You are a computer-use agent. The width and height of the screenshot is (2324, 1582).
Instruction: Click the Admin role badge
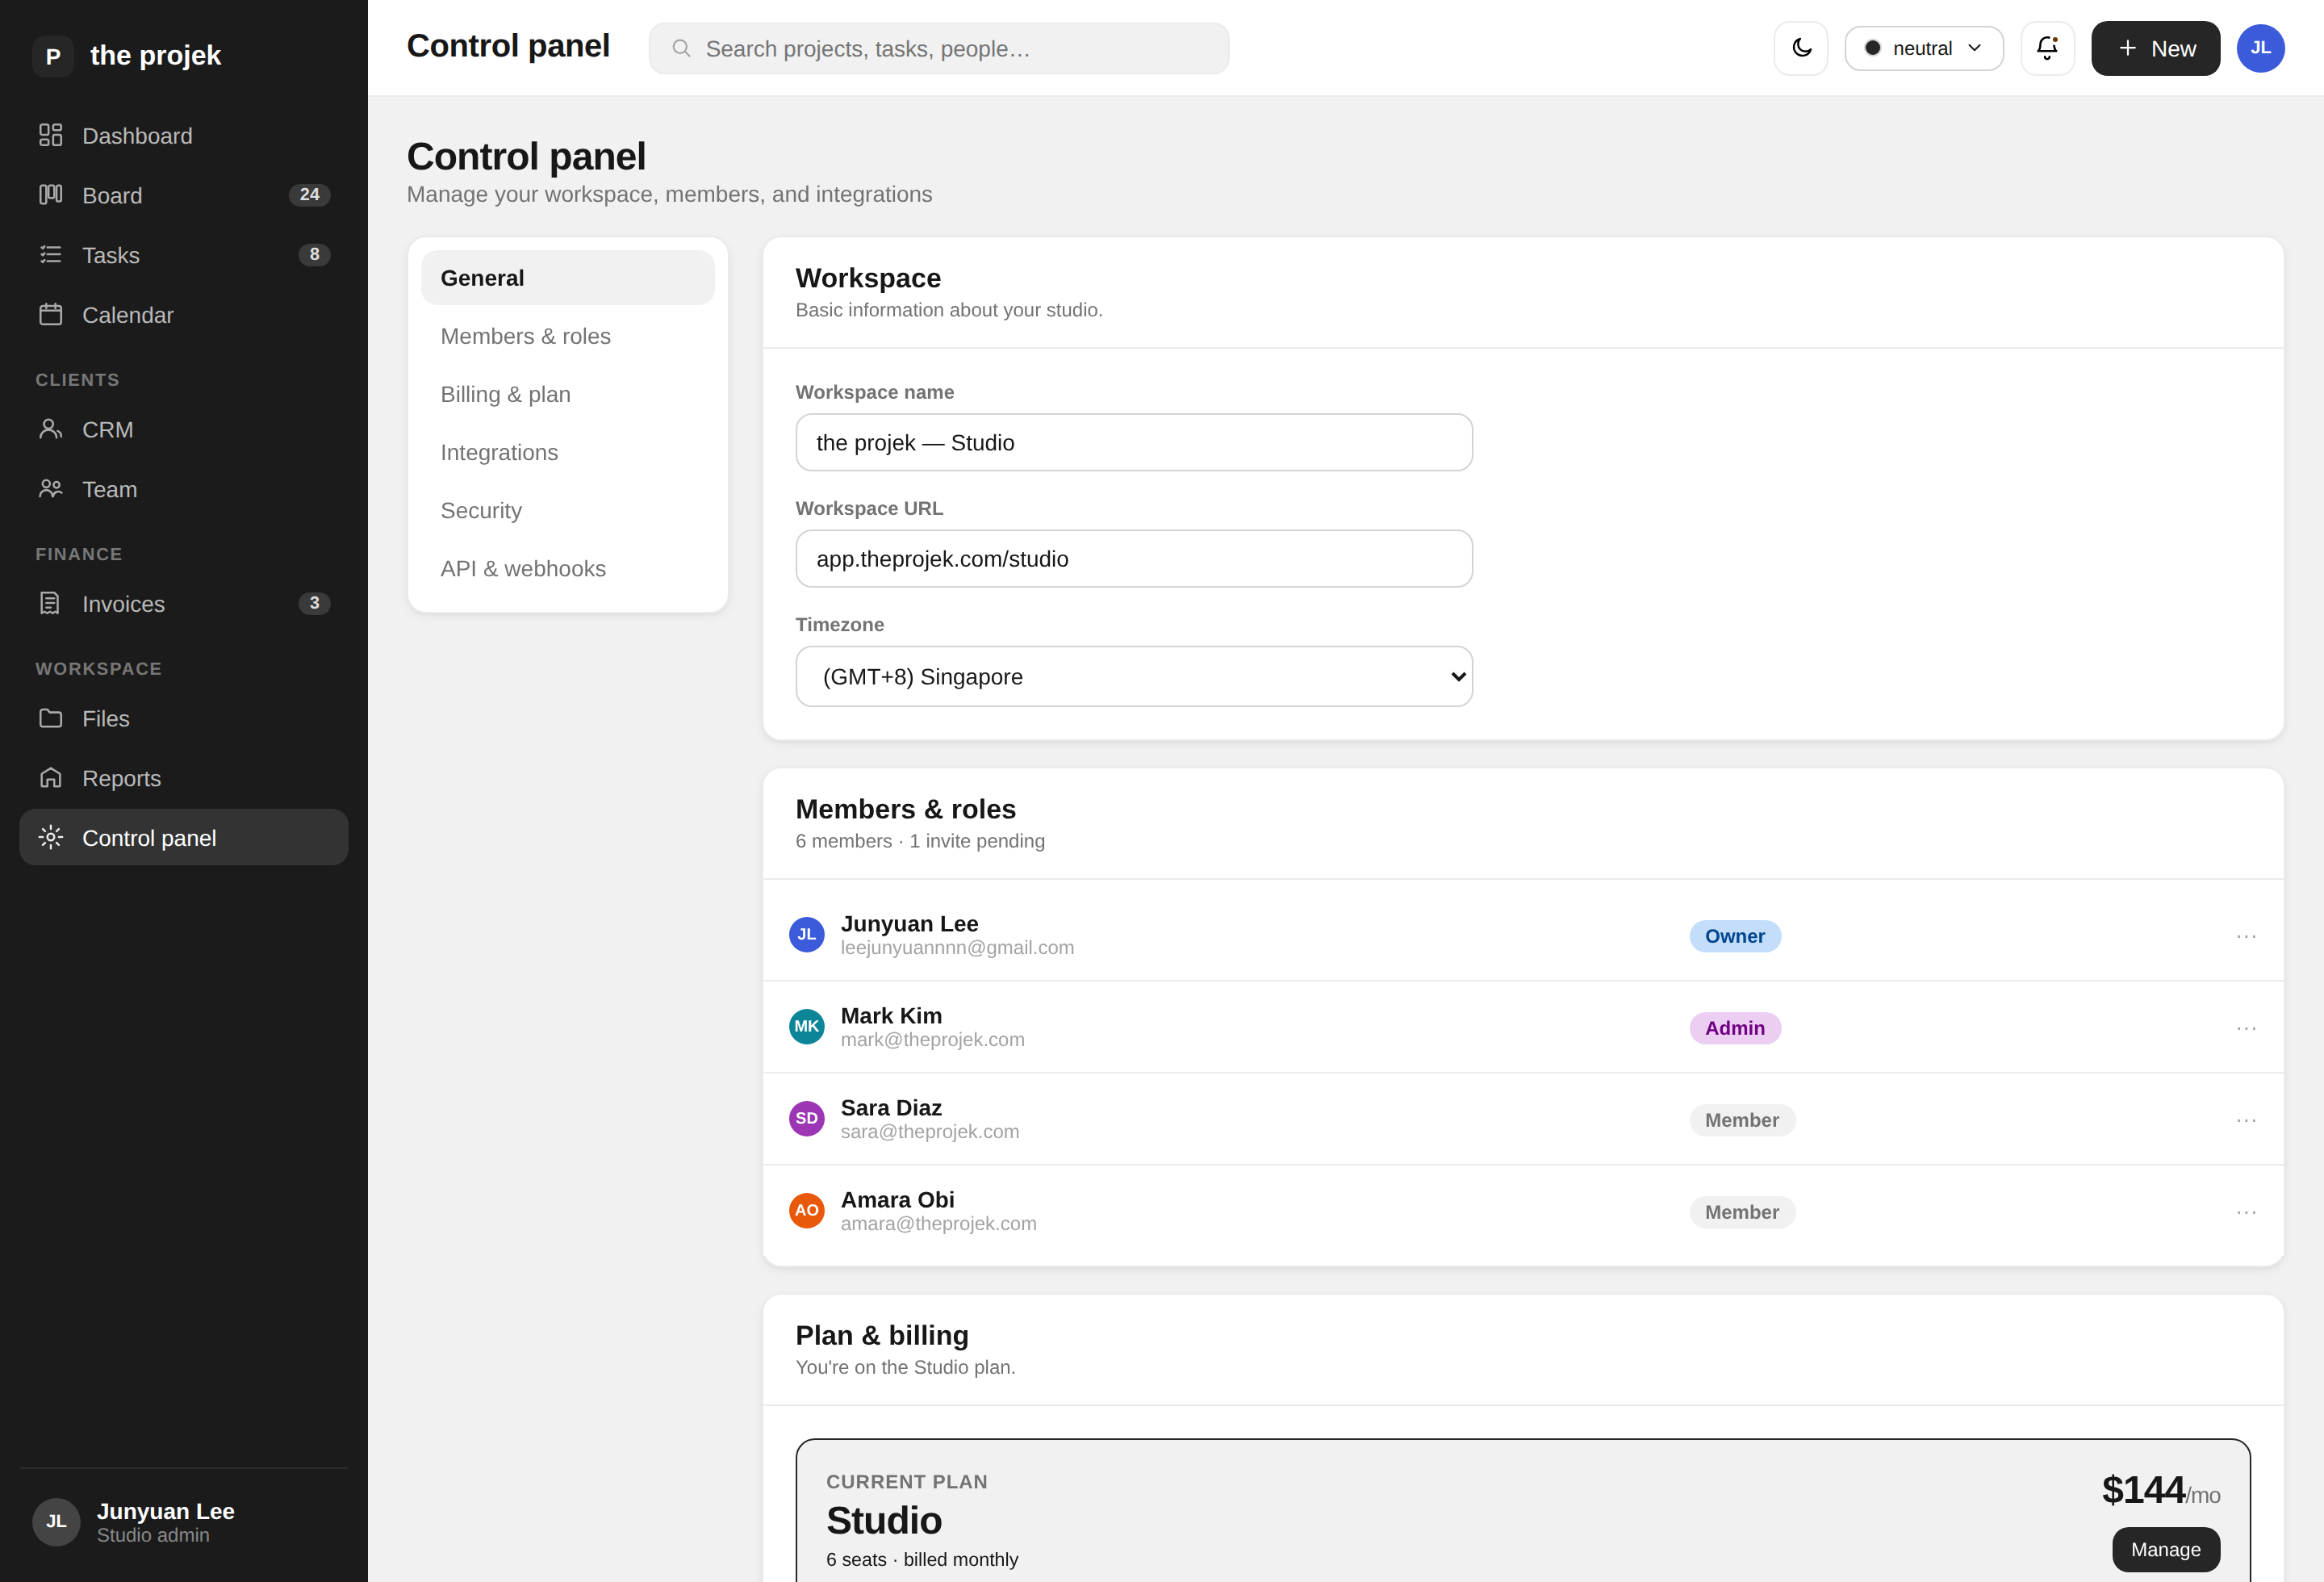click(1734, 1028)
